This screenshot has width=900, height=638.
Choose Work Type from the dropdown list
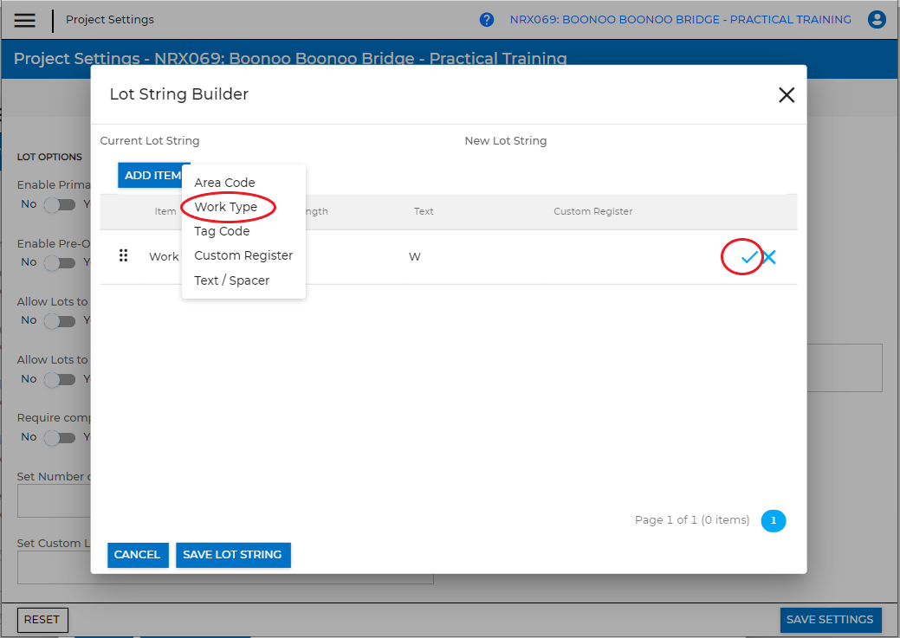[225, 207]
